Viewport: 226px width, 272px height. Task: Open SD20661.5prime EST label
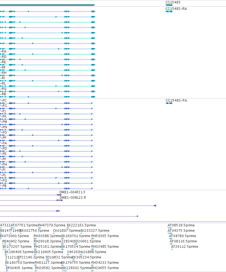[x=87, y=242]
